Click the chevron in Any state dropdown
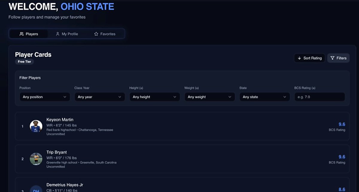 click(x=285, y=97)
